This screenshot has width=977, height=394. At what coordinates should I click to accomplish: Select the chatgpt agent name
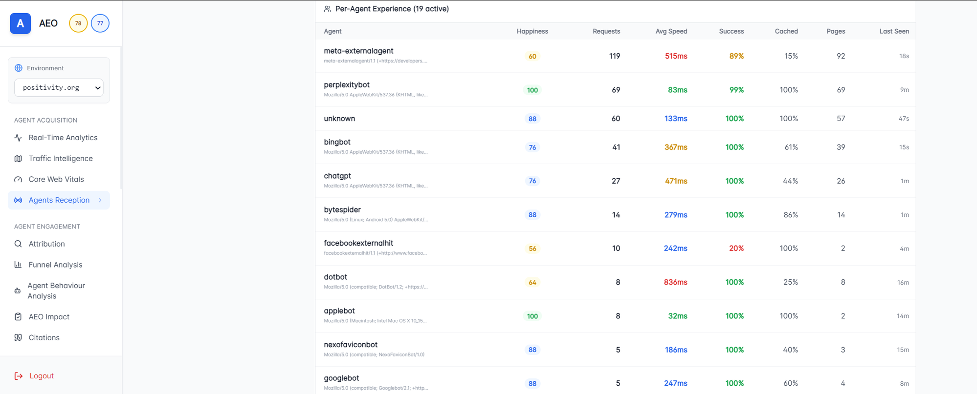337,176
